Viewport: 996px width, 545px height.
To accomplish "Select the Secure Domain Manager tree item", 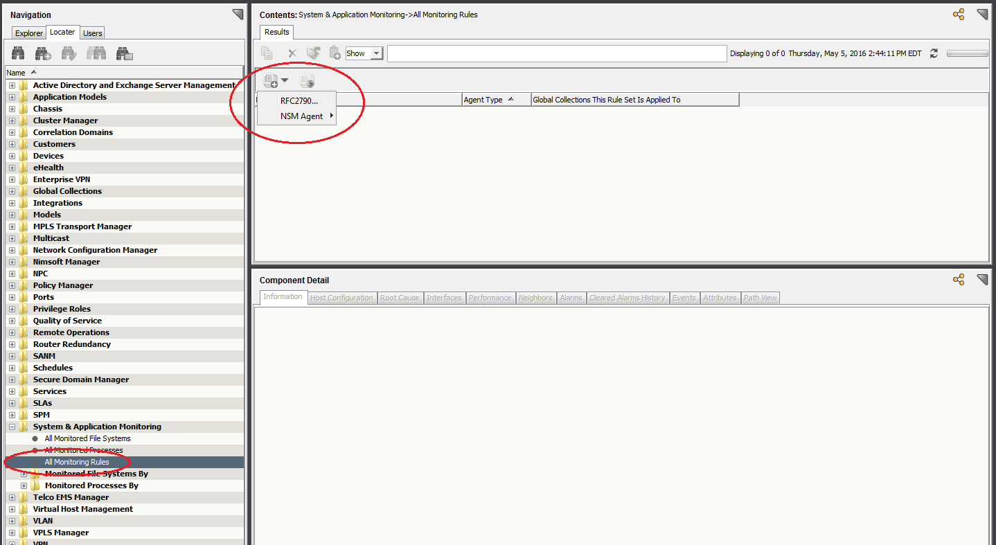I will [81, 379].
